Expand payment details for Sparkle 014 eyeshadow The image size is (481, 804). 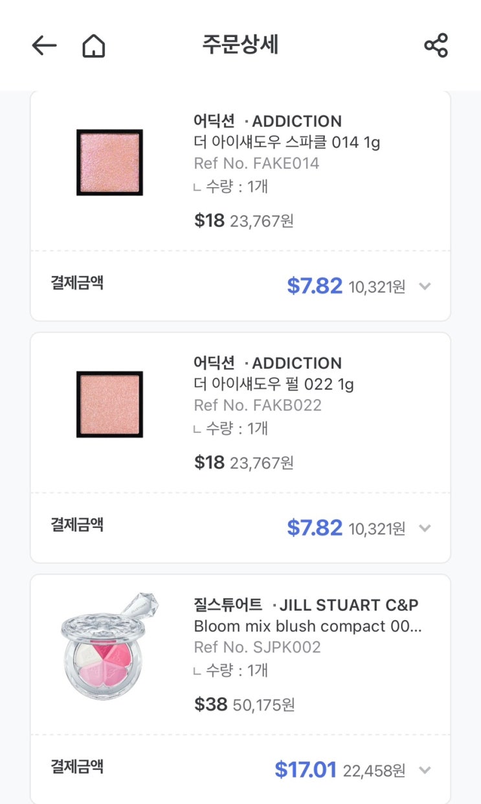point(425,286)
